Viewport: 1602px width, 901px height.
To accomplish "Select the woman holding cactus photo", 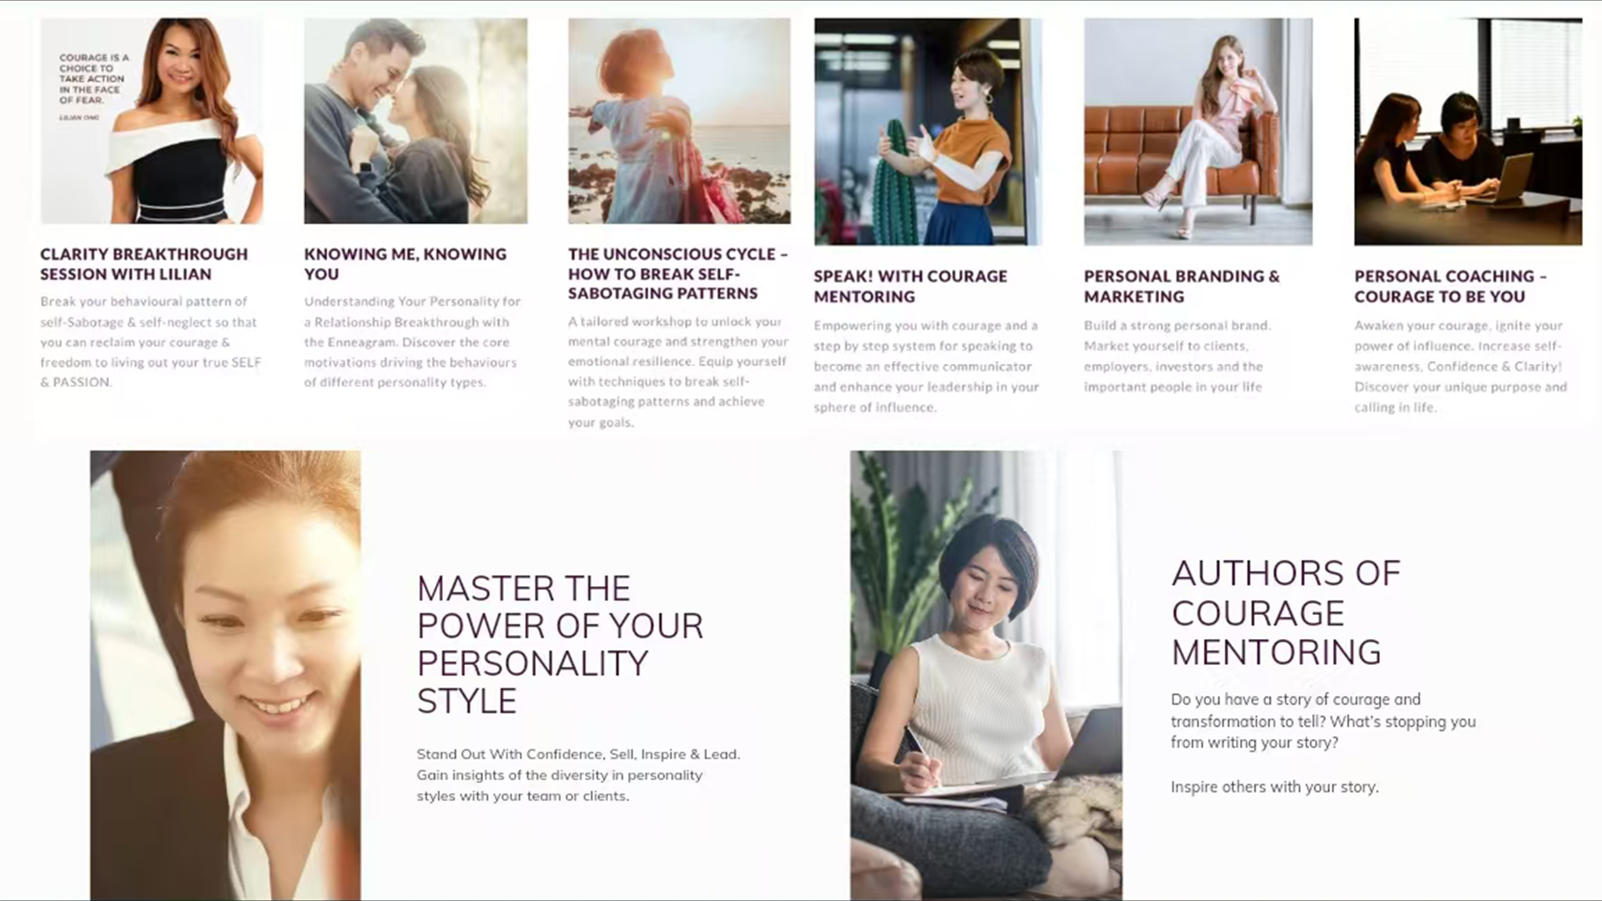I will click(928, 132).
